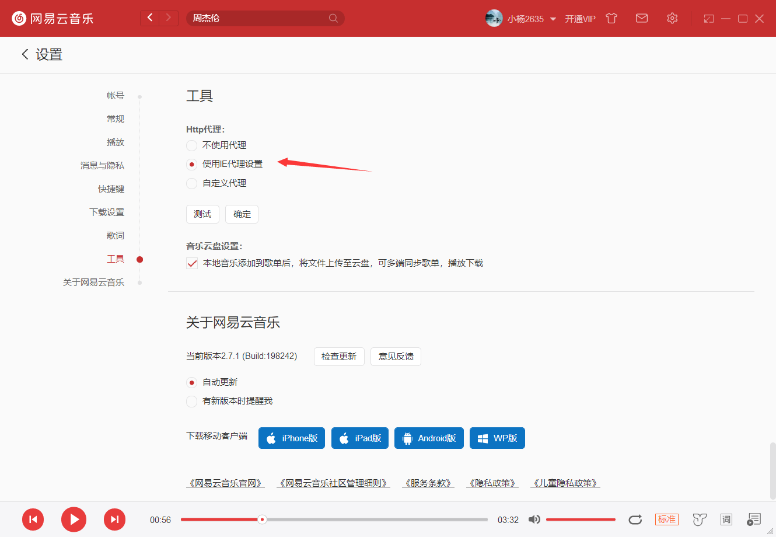Open 《网易云音乐官网》 link
This screenshot has width=776, height=537.
[x=225, y=483]
